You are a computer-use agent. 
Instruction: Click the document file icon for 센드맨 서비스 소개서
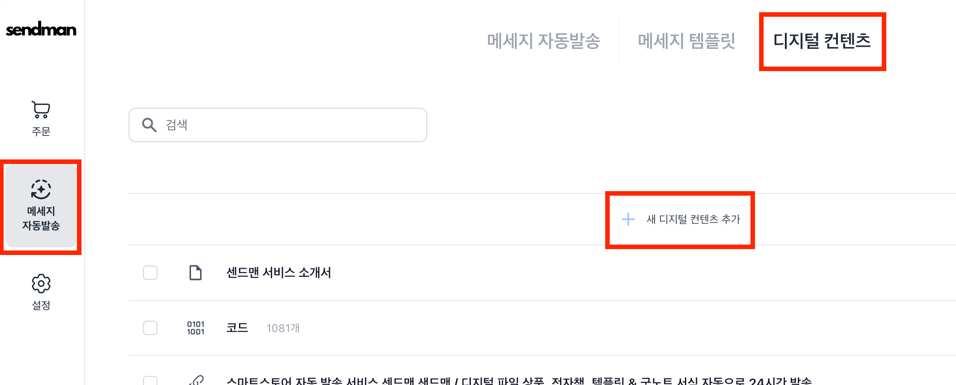coord(196,273)
